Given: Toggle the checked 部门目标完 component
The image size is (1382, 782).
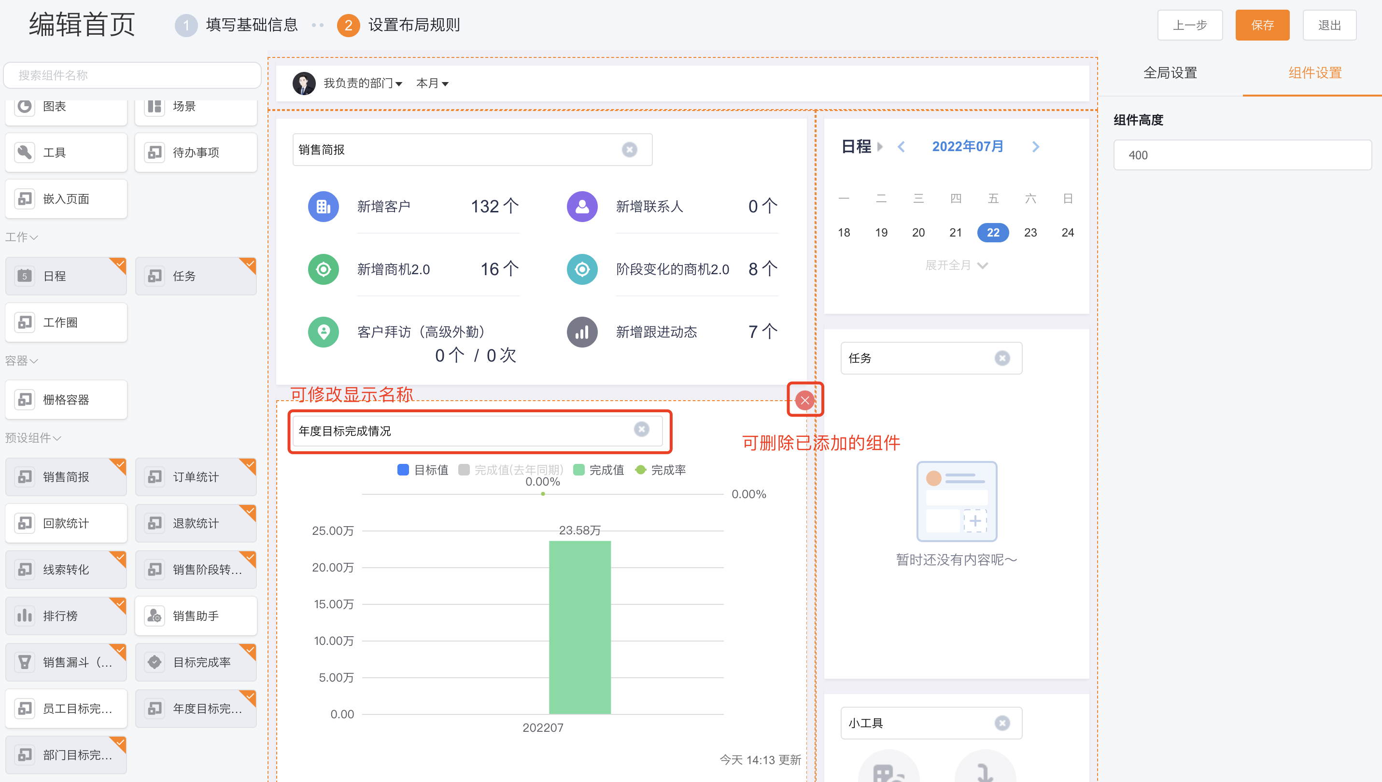Looking at the screenshot, I should 66,754.
